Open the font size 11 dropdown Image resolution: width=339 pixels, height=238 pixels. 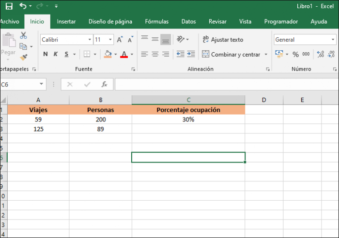click(x=110, y=40)
